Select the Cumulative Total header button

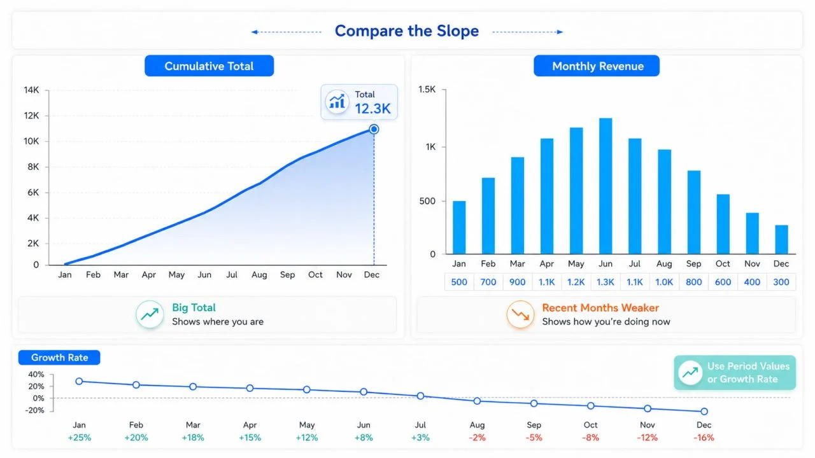209,66
